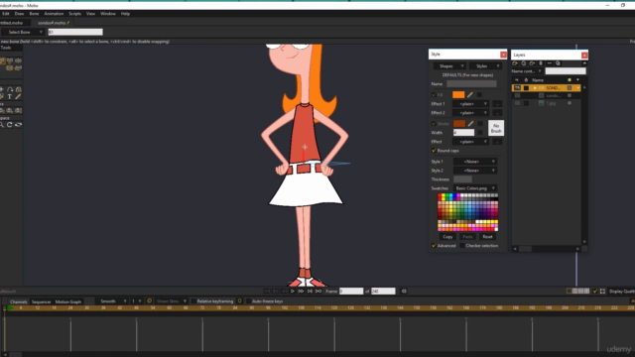Select the four-pane viewport layout icon
The width and height of the screenshot is (635, 357).
tap(586, 291)
